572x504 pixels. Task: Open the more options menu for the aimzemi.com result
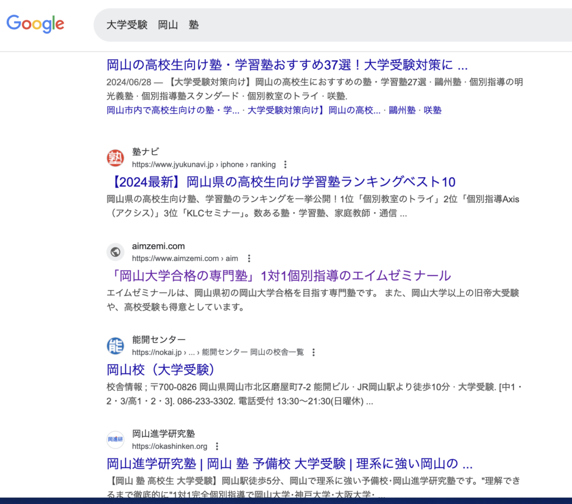pyautogui.click(x=249, y=259)
